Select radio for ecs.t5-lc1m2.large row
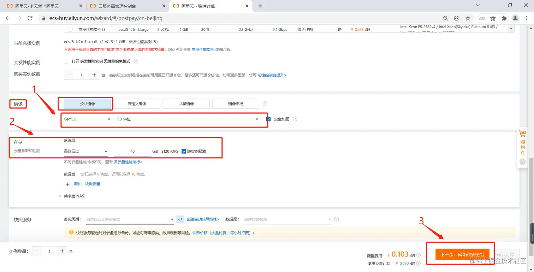Viewport: 534px width, 272px height. point(70,29)
